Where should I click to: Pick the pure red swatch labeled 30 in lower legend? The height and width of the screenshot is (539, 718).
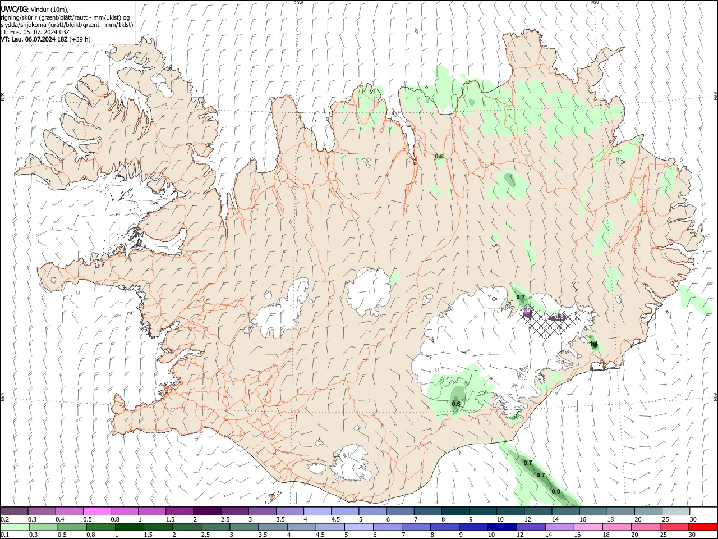pos(702,527)
